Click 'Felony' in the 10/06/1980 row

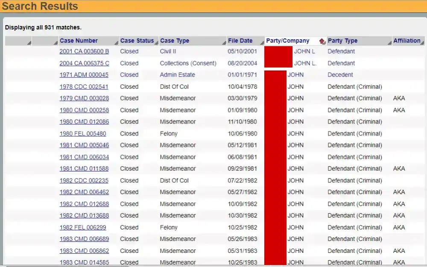pyautogui.click(x=169, y=133)
